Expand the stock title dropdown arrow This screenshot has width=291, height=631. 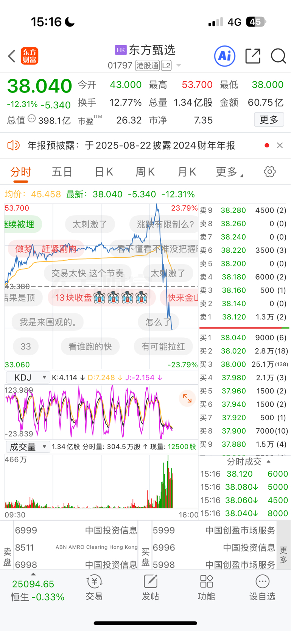[179, 66]
